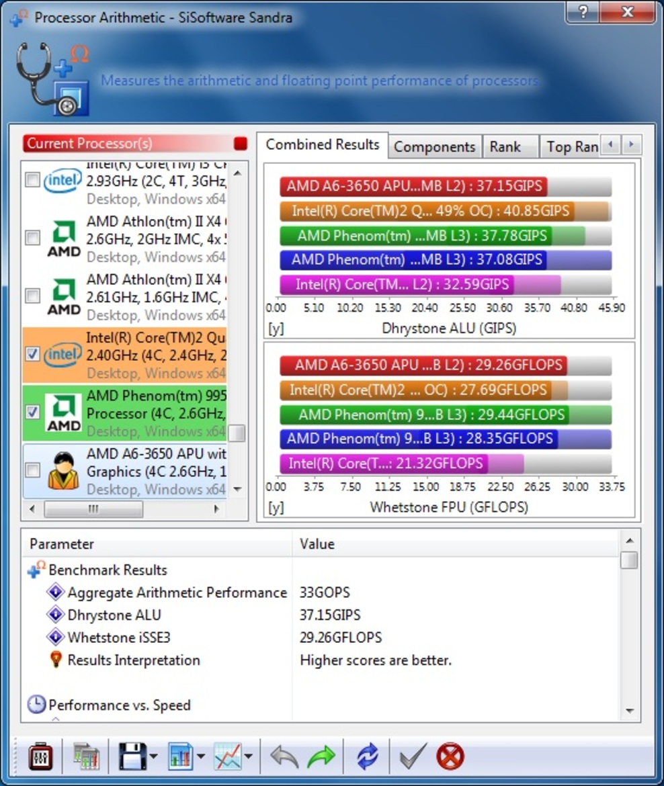The image size is (664, 786).
Task: Click the green Phenom 29.44GFLOPS bar
Action: (x=424, y=415)
